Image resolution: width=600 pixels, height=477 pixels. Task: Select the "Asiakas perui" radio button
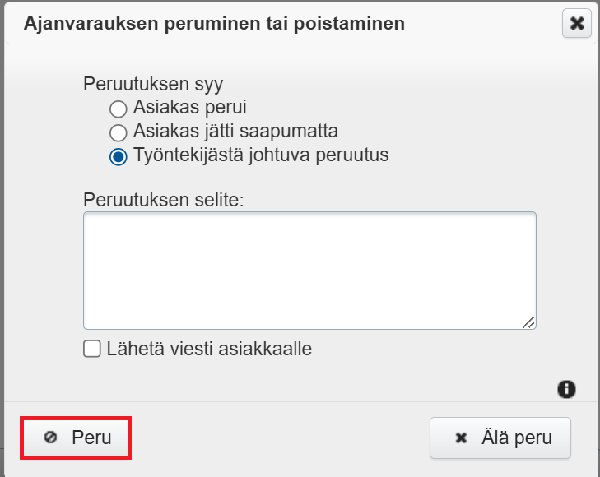pos(119,108)
